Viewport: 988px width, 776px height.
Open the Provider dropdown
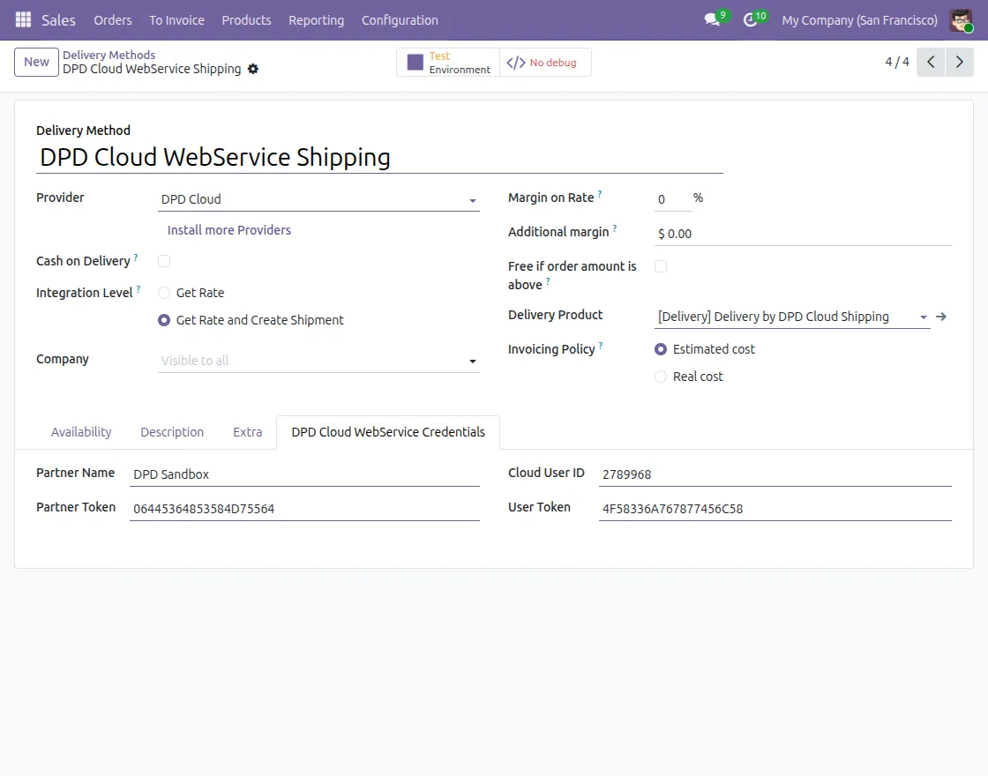(472, 199)
